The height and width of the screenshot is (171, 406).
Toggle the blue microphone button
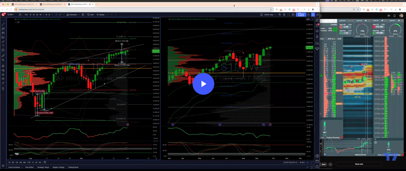(313, 15)
